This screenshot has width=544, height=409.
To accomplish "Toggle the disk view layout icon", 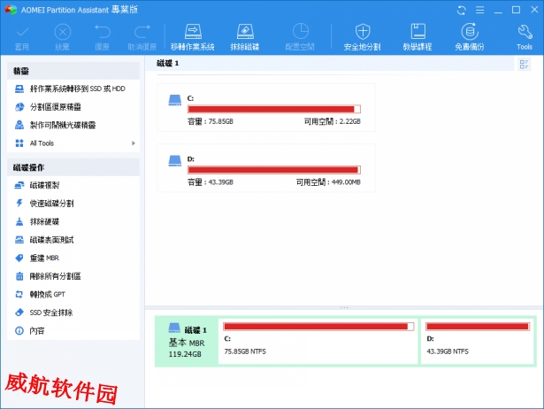I will 525,64.
